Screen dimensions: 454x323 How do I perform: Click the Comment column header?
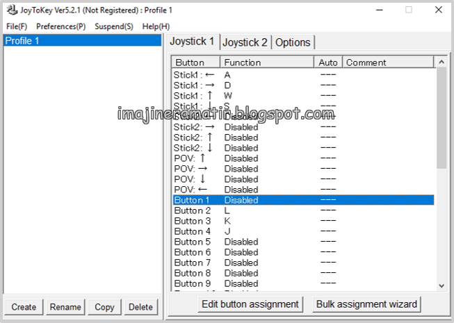(388, 63)
